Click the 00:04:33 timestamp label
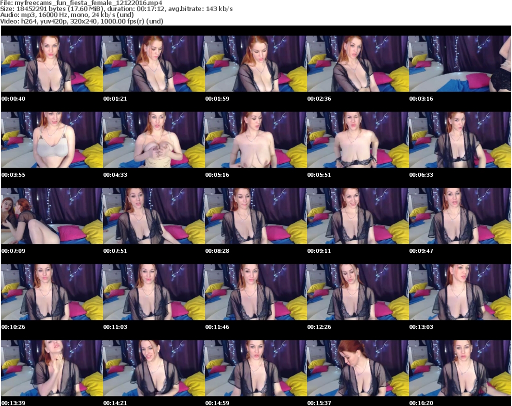The height and width of the screenshot is (406, 512). 115,175
